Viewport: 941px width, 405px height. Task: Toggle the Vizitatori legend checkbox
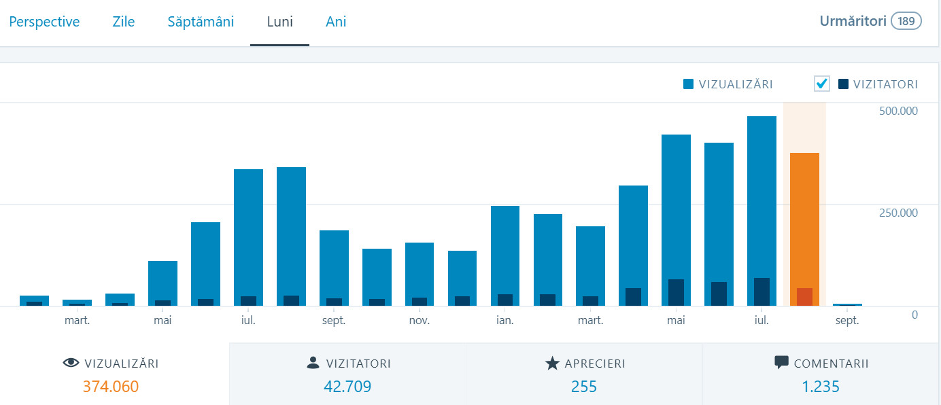pos(822,84)
